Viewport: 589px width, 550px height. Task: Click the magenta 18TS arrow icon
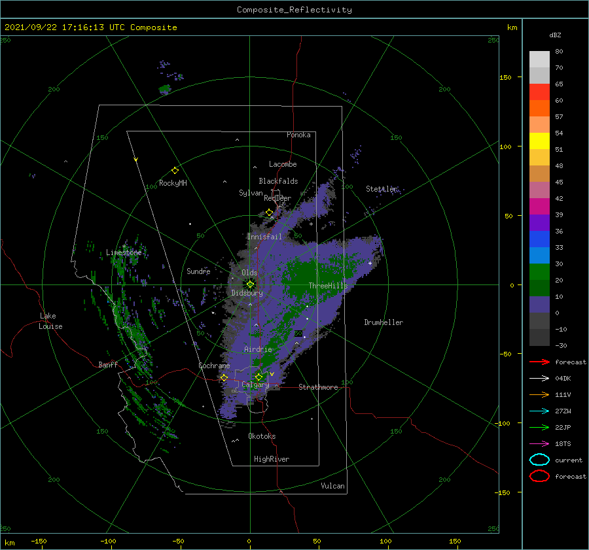click(x=539, y=444)
